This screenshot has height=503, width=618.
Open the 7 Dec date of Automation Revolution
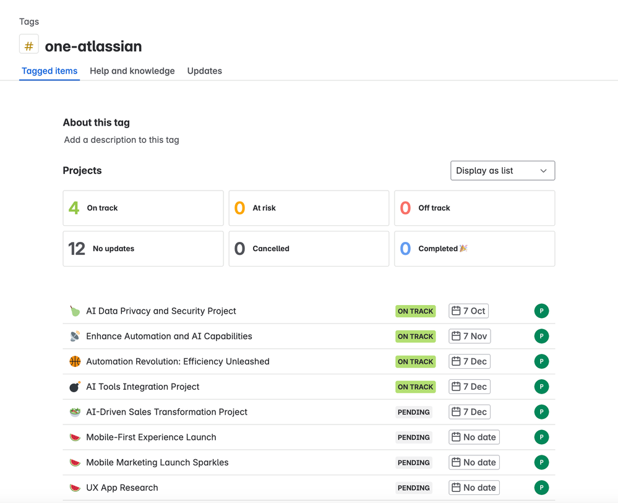[470, 361]
